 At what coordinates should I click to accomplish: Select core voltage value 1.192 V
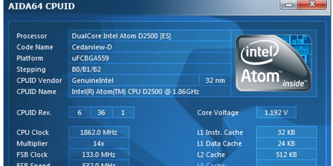pyautogui.click(x=276, y=113)
